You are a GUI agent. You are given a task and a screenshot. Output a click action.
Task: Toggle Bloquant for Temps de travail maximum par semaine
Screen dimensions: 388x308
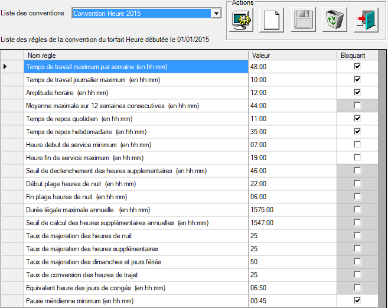pyautogui.click(x=357, y=67)
